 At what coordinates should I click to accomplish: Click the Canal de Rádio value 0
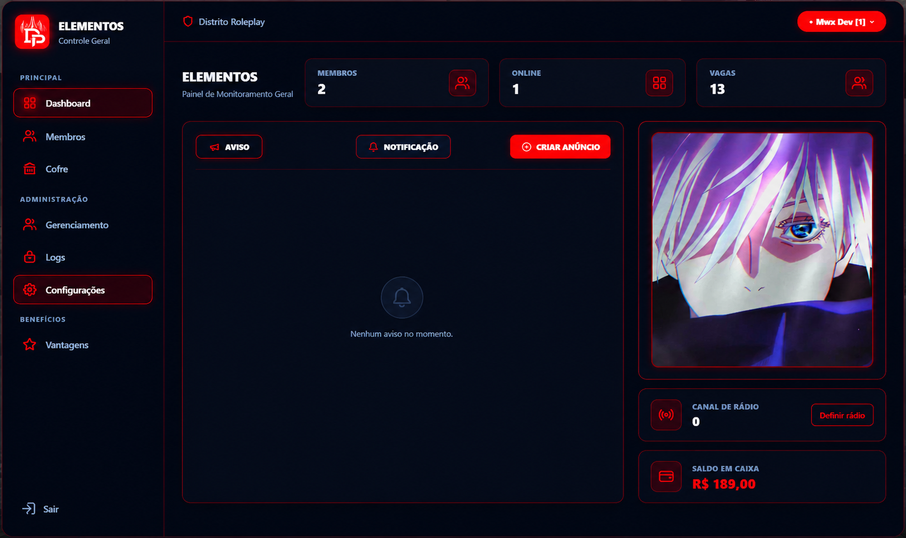(696, 422)
